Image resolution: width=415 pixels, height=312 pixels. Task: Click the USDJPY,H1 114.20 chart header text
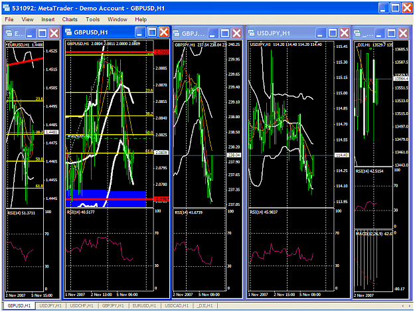[286, 44]
